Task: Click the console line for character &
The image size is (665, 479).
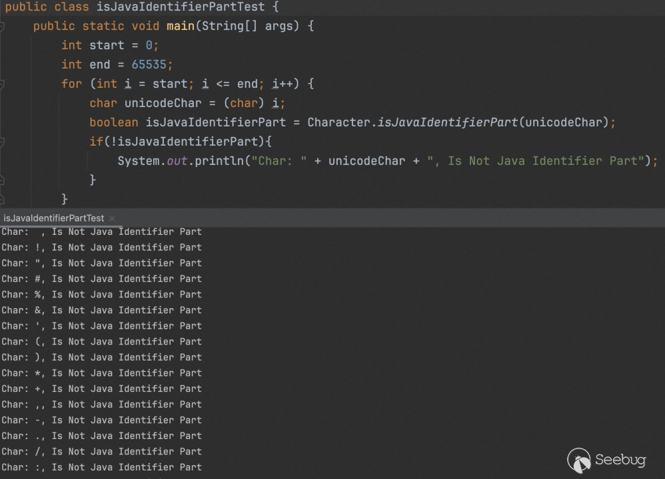Action: [x=101, y=310]
